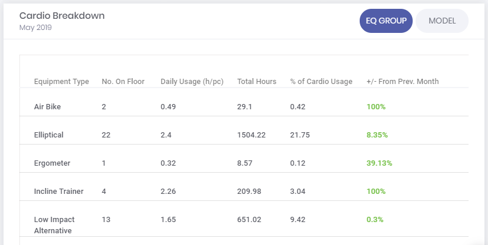Click Elliptical's 8.35% change value

[x=377, y=135]
